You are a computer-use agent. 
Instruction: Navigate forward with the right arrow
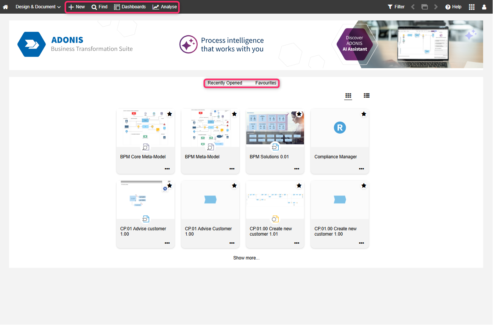(x=436, y=7)
